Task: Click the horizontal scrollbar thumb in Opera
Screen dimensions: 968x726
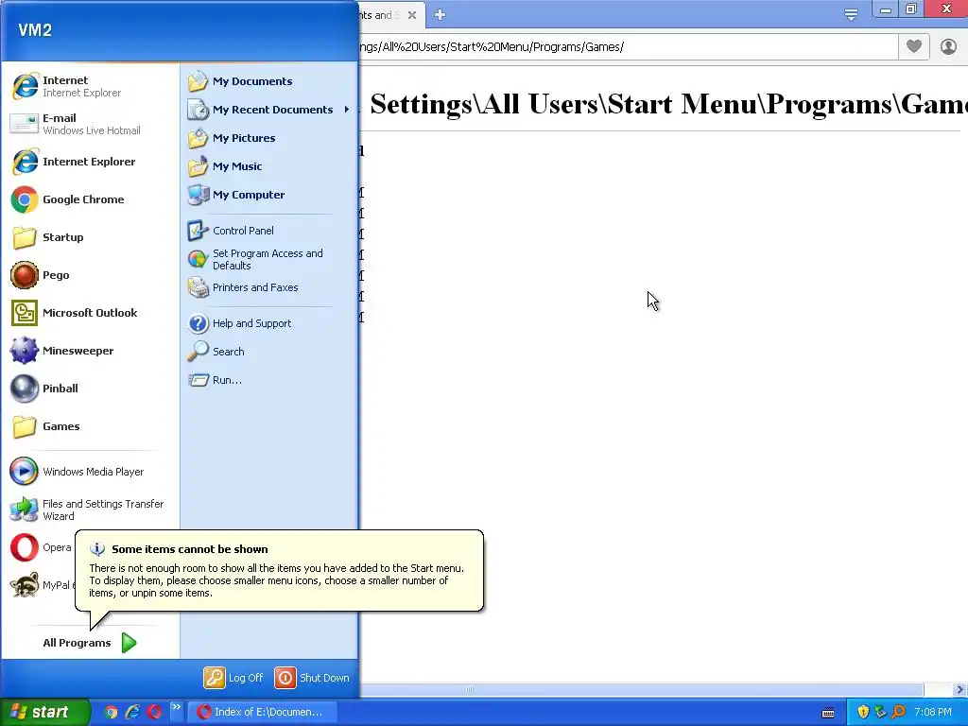Action: (641, 689)
